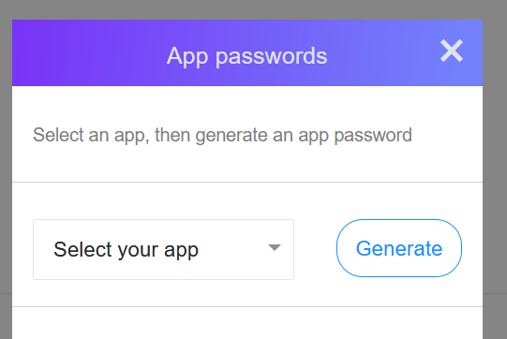Close the App passwords dialog

pos(452,51)
